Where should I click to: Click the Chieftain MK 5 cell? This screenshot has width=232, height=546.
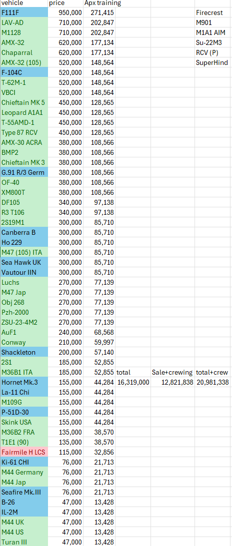click(24, 103)
